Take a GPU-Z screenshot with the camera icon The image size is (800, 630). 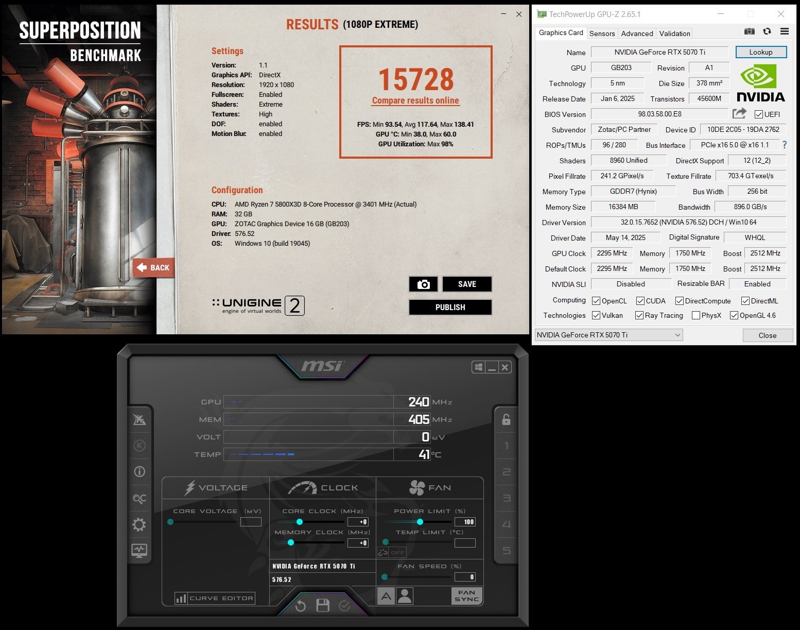[x=750, y=31]
